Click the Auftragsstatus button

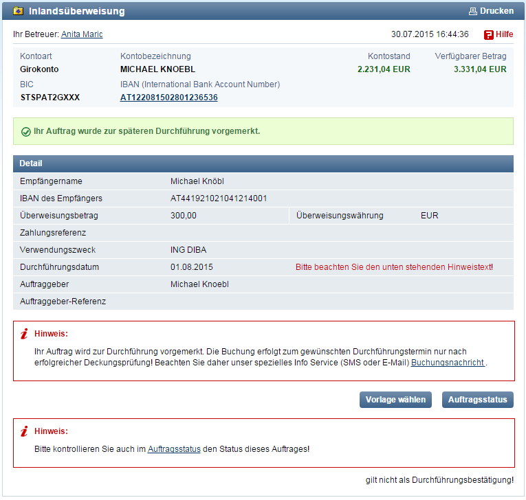tap(478, 400)
